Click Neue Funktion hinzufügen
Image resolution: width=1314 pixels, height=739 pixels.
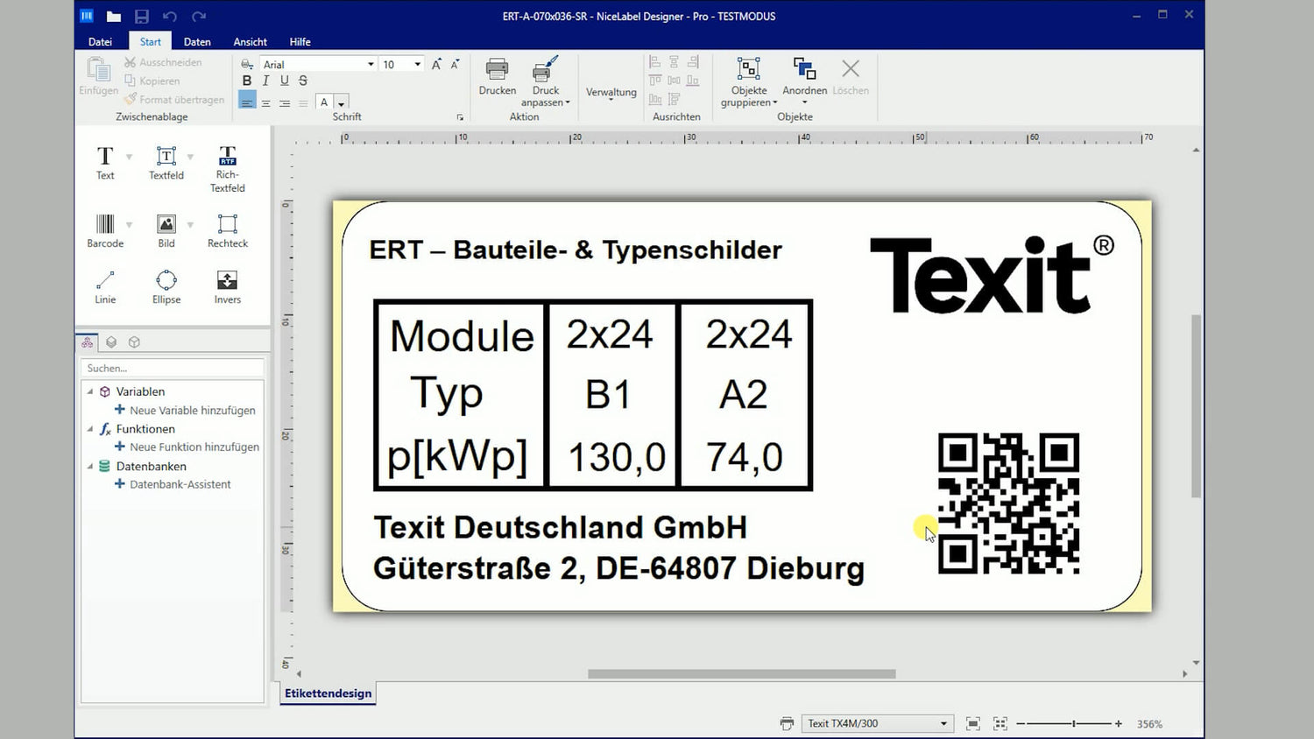click(187, 447)
